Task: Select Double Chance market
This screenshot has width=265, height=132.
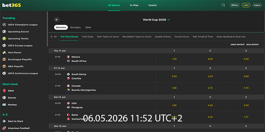Action: coord(163,37)
